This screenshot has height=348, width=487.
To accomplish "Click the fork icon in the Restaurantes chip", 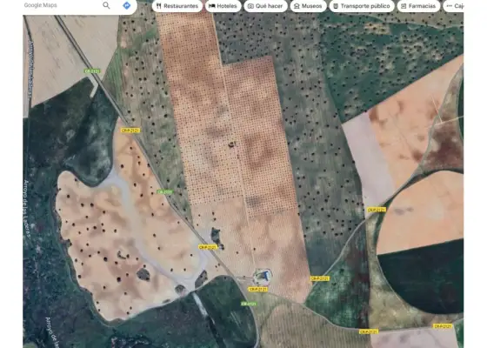I will [x=158, y=6].
